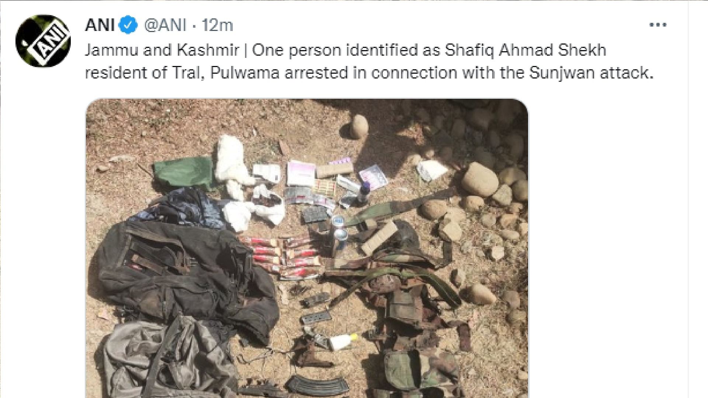Visit the @ANI handle link
708x398 pixels.
[x=165, y=25]
